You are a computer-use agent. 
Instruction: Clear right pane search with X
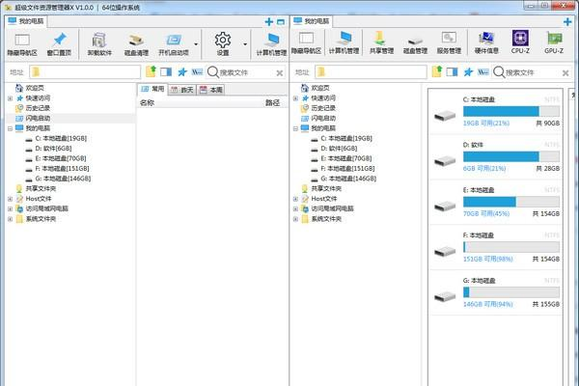click(565, 73)
